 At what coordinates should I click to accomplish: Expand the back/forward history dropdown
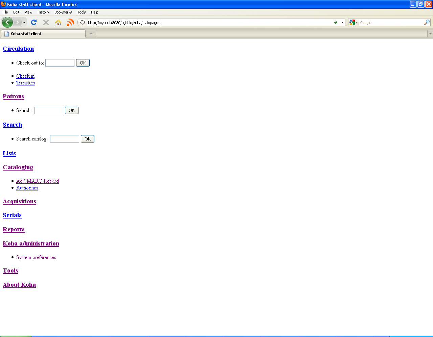click(x=24, y=22)
